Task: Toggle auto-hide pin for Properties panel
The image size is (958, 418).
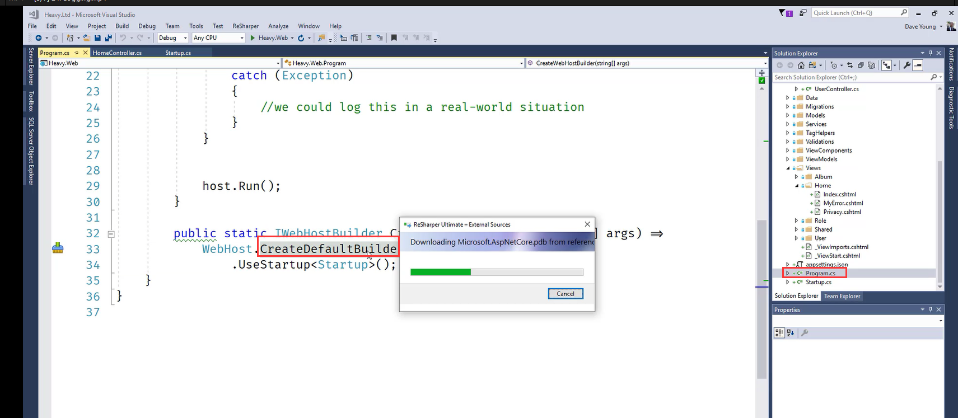Action: pyautogui.click(x=931, y=309)
